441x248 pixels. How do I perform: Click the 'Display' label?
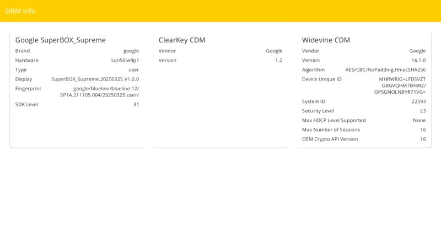click(x=24, y=79)
